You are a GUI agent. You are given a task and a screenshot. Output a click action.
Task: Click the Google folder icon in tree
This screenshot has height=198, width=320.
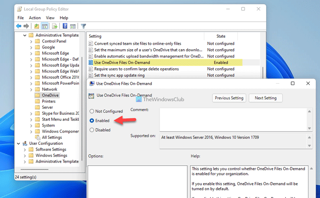pyautogui.click(x=37, y=47)
